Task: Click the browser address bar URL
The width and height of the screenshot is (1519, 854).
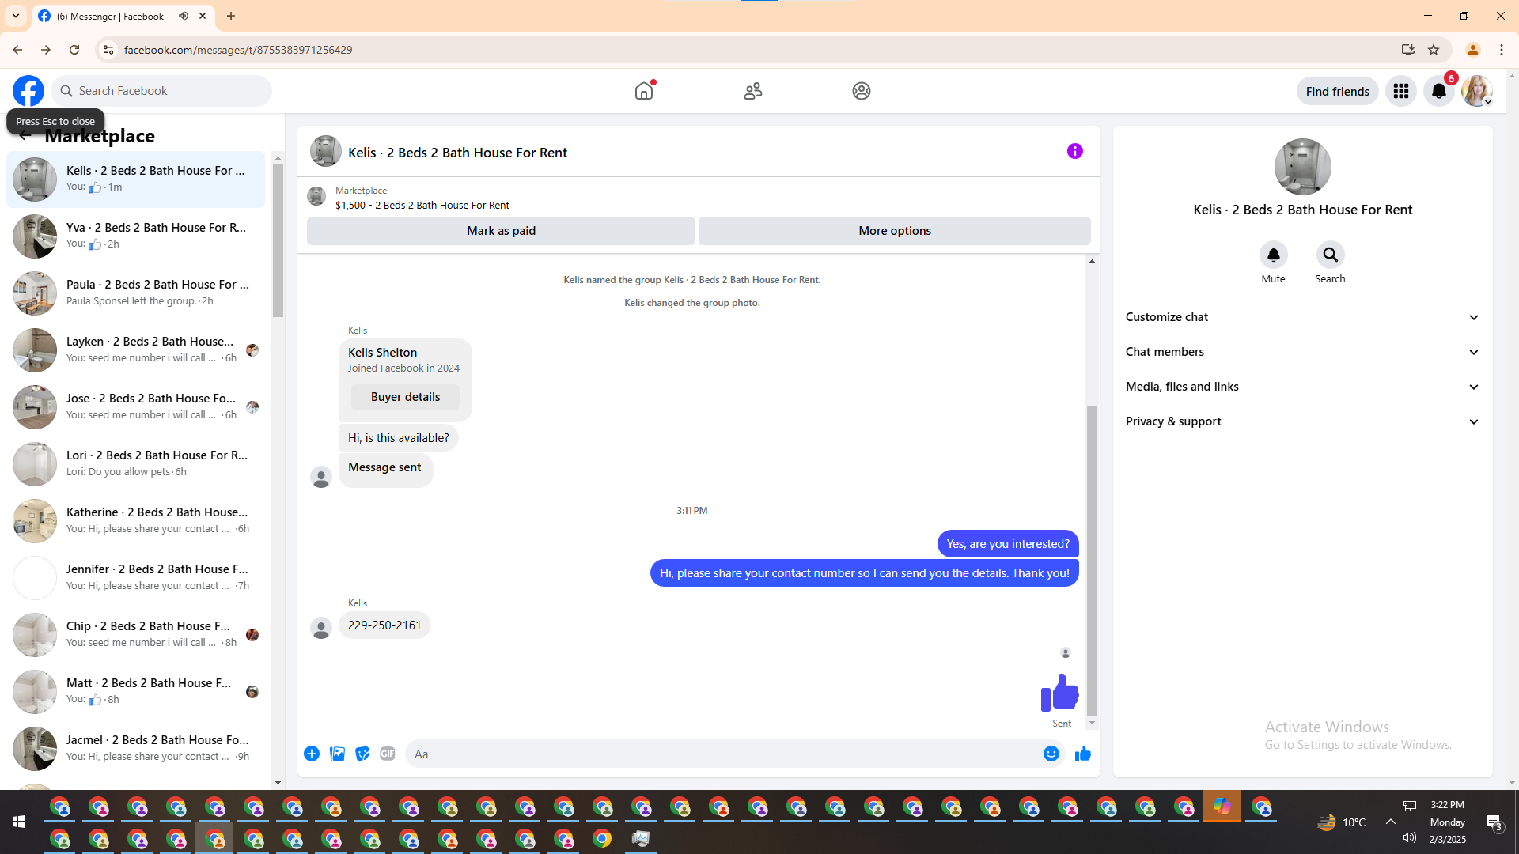Action: pos(238,50)
